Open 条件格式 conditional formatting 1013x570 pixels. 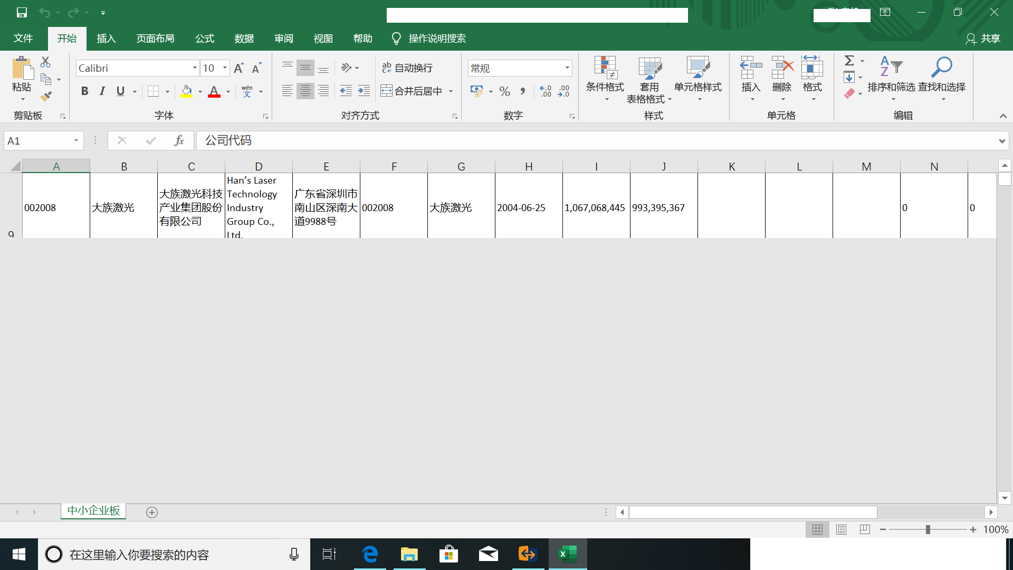pyautogui.click(x=605, y=79)
